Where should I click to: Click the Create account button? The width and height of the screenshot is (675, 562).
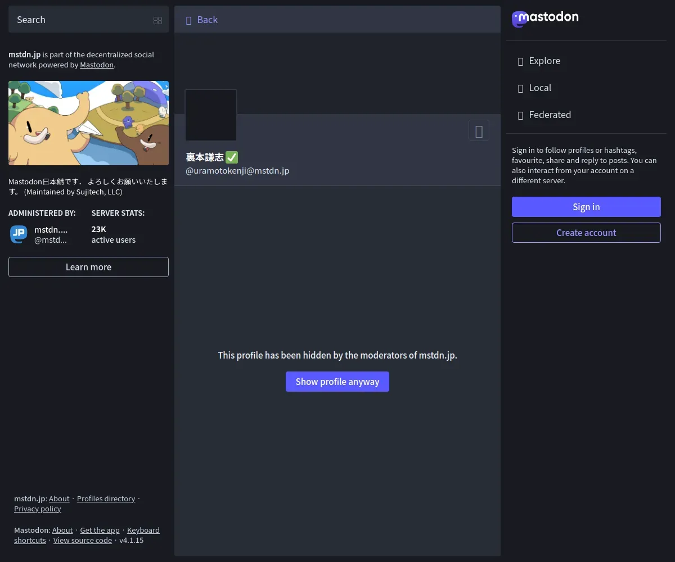pyautogui.click(x=586, y=233)
